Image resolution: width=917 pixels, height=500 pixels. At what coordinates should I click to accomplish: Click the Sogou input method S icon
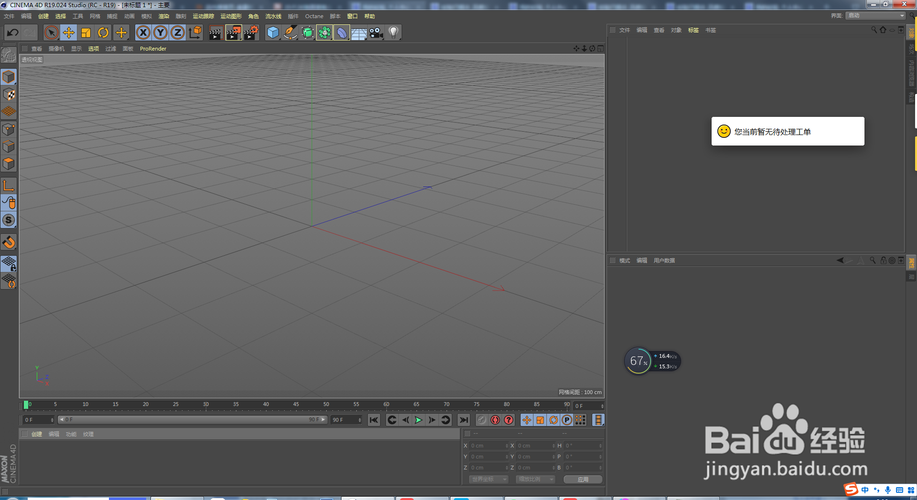851,489
